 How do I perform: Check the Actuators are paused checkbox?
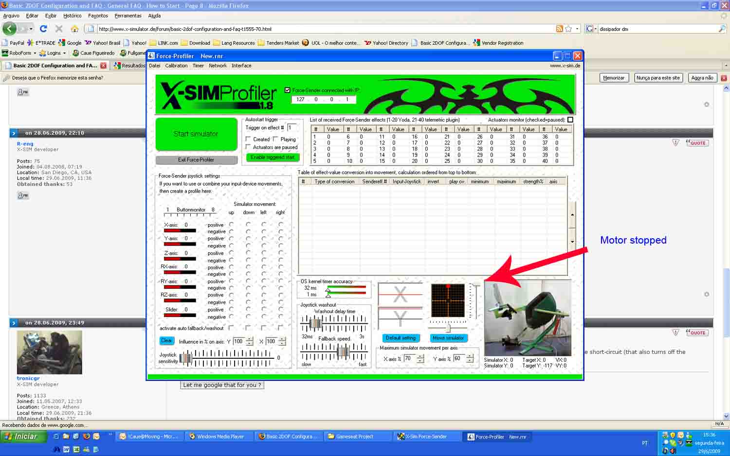[x=248, y=147]
